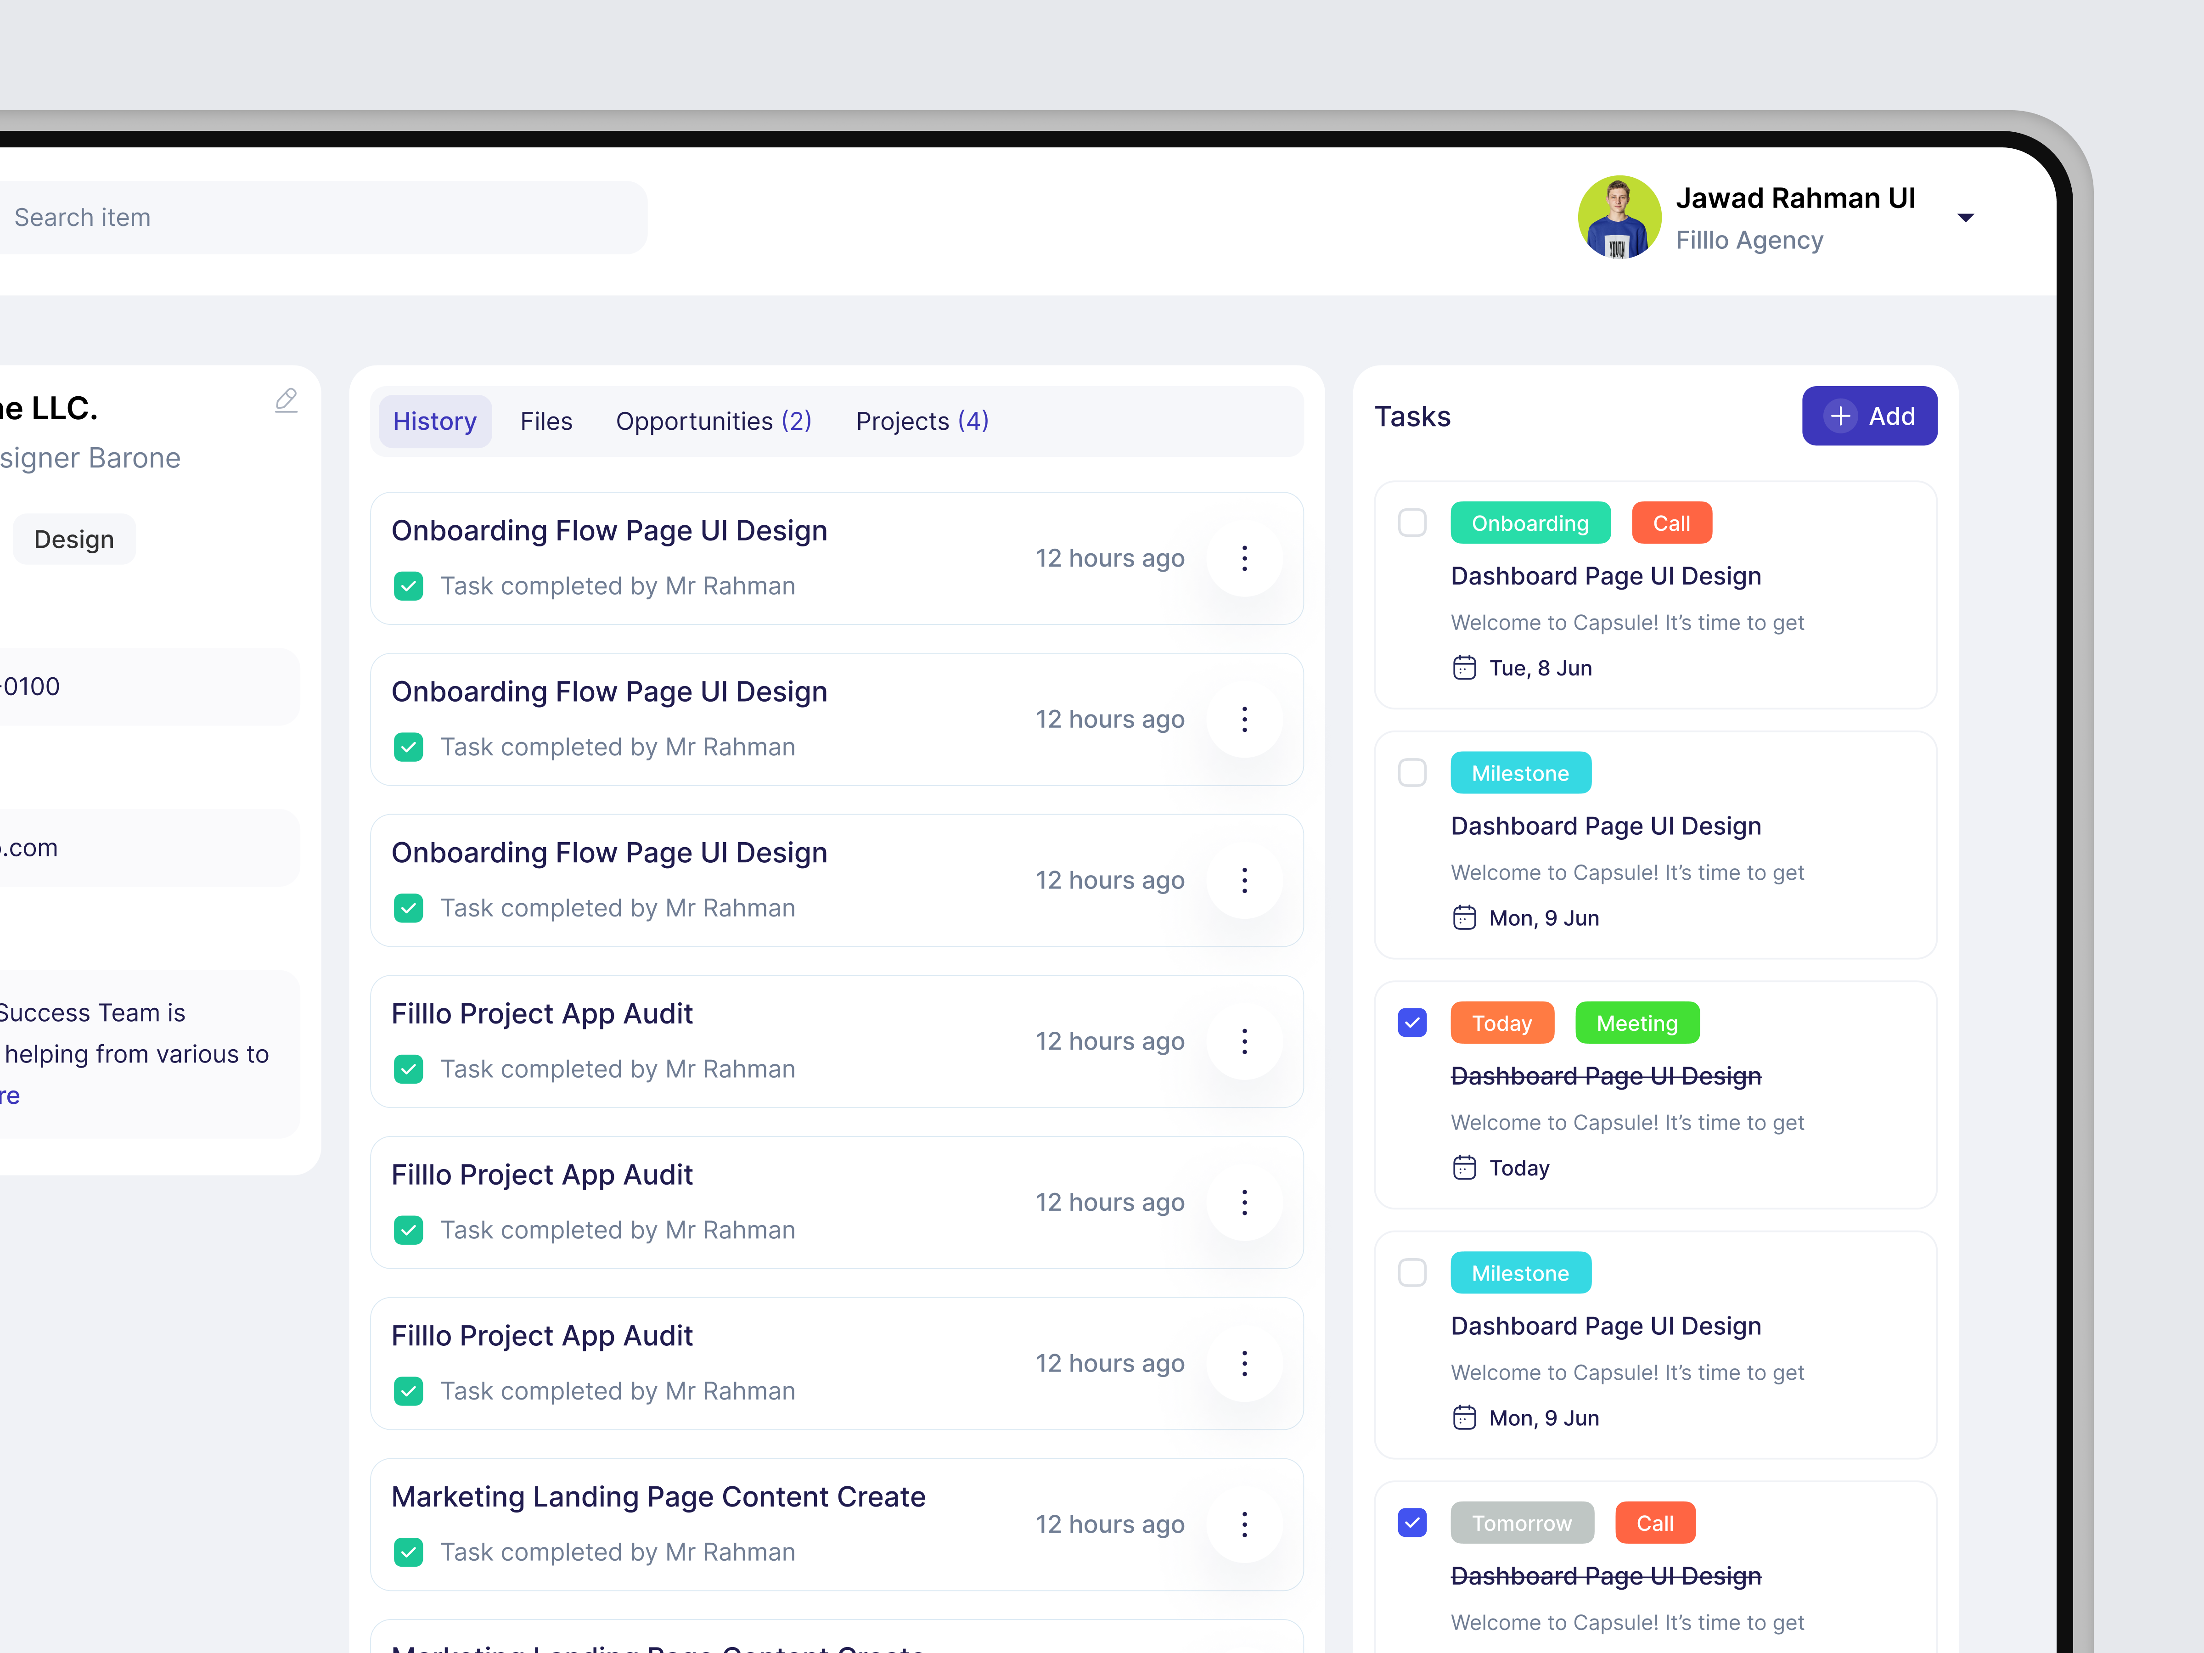Uncheck the completed Today Meeting task
The image size is (2204, 1653).
[x=1412, y=1022]
